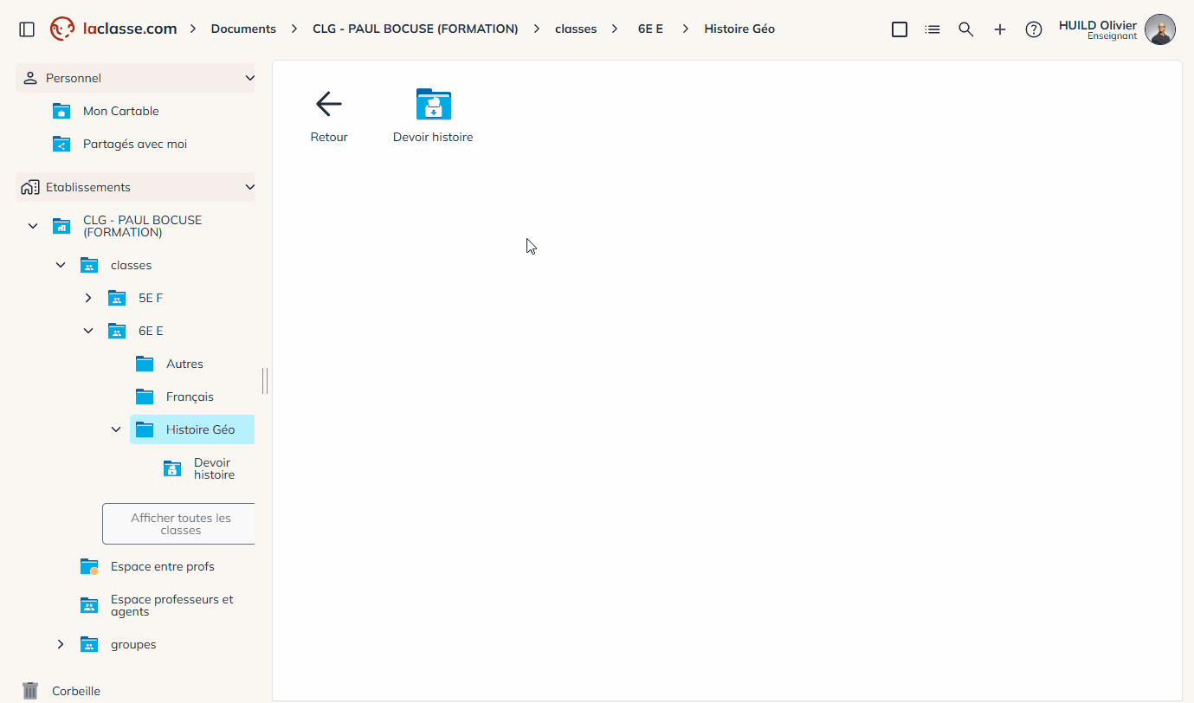Select Partagés avec moi label
The width and height of the screenshot is (1194, 703).
point(135,144)
